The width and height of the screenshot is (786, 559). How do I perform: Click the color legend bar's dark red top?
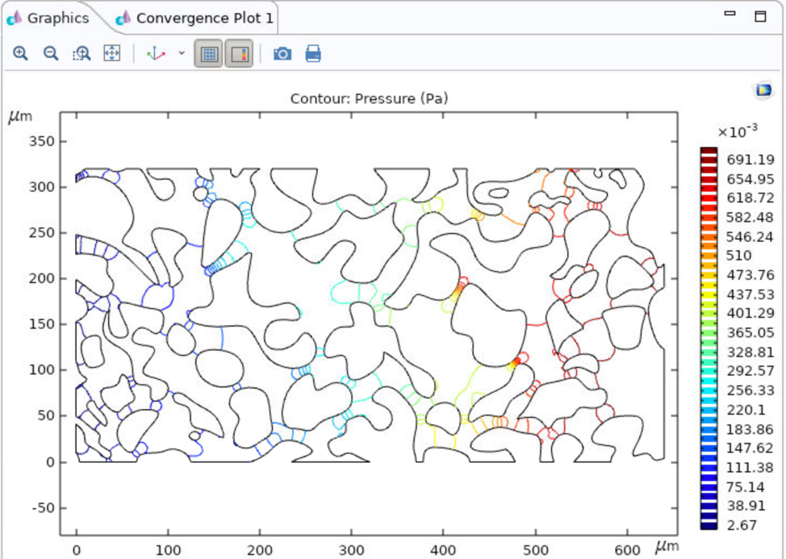coord(709,152)
